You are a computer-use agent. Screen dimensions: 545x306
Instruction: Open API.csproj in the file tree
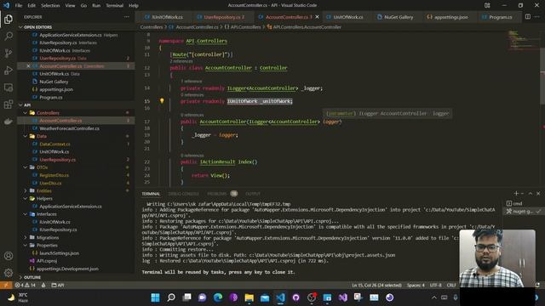[47, 261]
